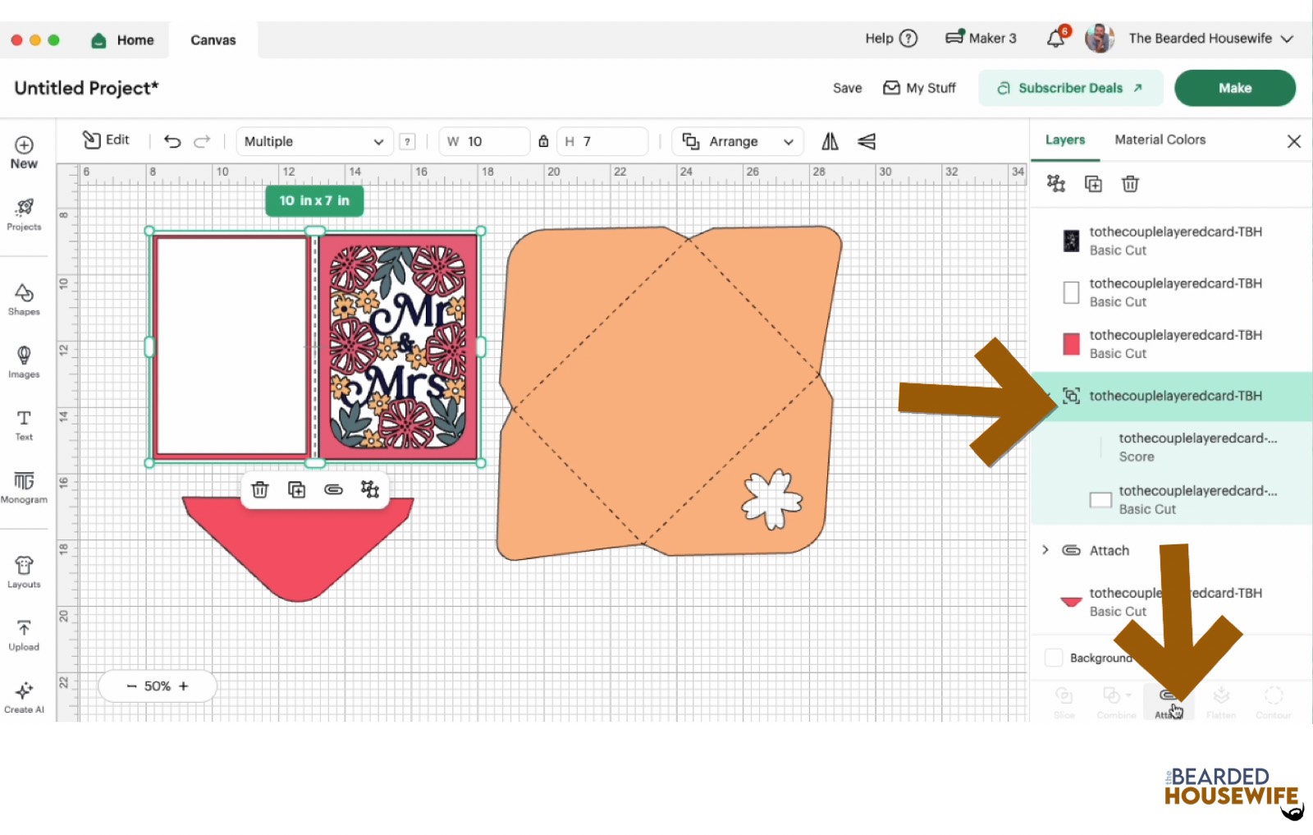1313x835 pixels.
Task: Go to the Home tab
Action: point(123,39)
